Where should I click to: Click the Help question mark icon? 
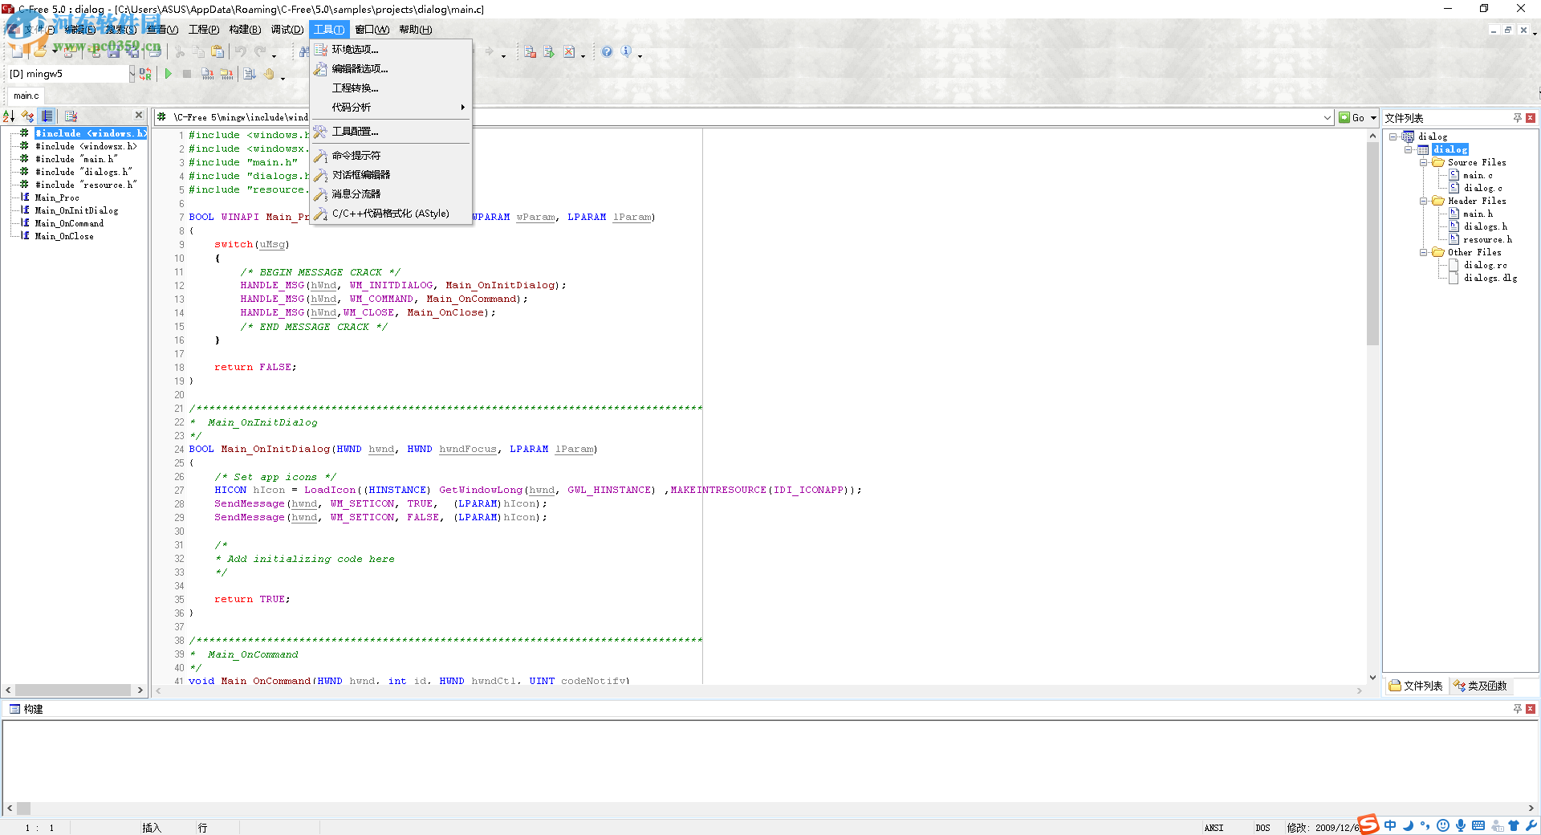(x=607, y=52)
